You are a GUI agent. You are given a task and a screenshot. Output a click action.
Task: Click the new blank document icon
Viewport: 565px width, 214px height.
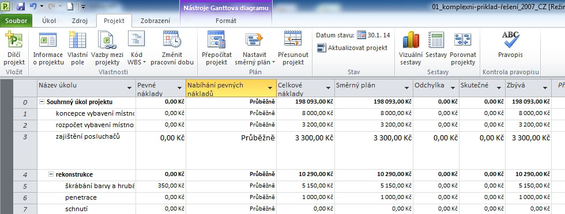pyautogui.click(x=70, y=6)
